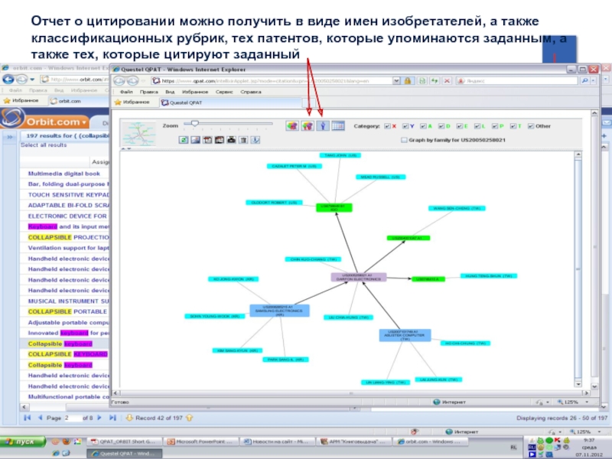
Task: Open Избранное menu in QPAT window
Action: (195, 92)
